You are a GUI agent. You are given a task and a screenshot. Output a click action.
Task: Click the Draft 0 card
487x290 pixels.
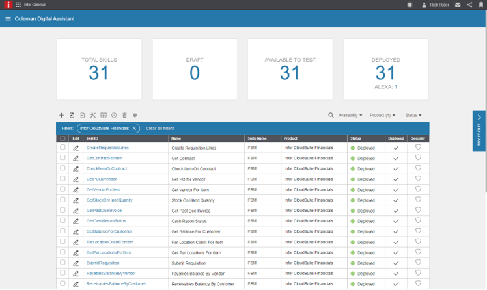coord(195,70)
